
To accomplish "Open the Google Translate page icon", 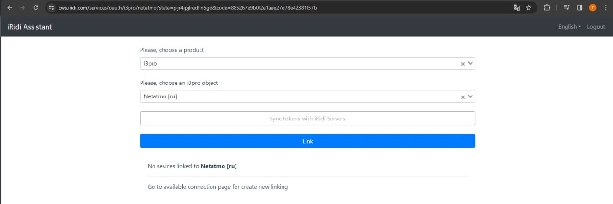I will click(x=517, y=8).
